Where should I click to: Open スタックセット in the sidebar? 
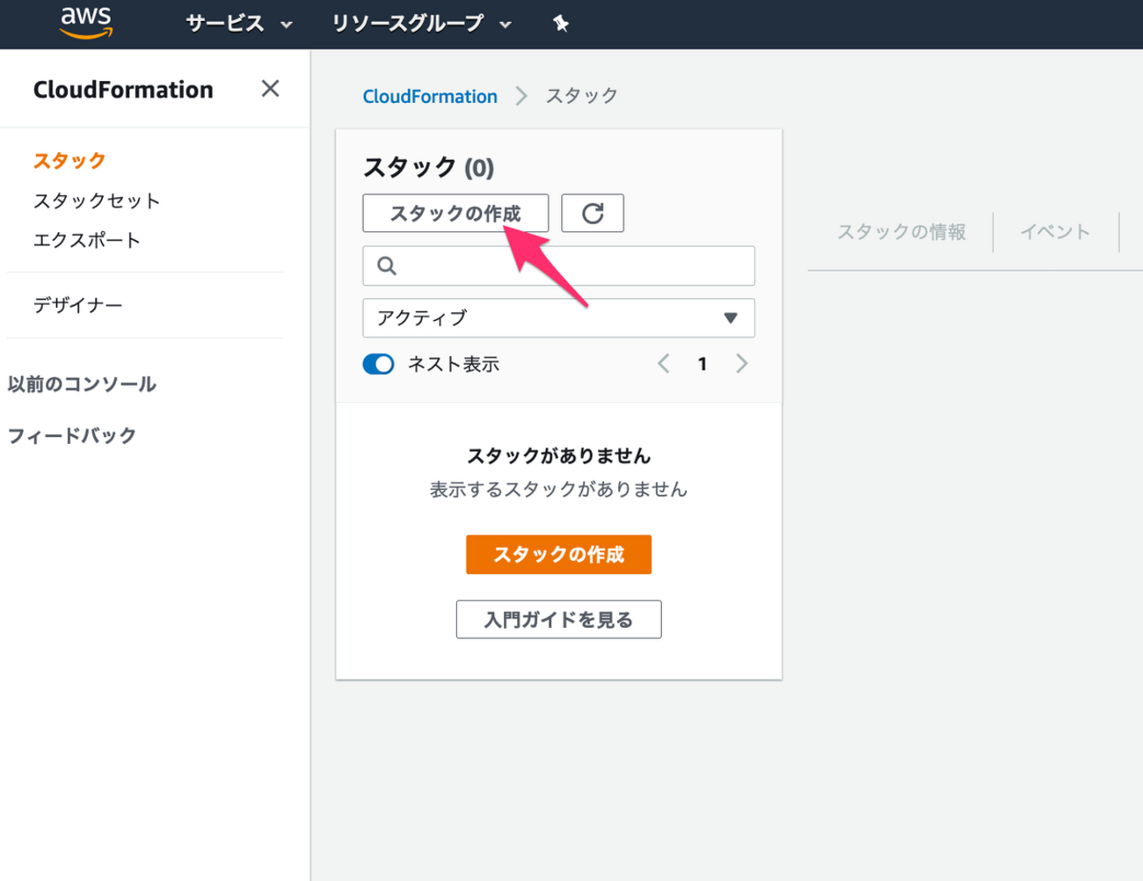tap(97, 200)
